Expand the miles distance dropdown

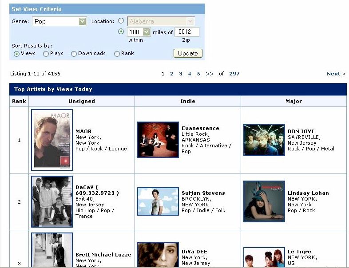point(146,32)
